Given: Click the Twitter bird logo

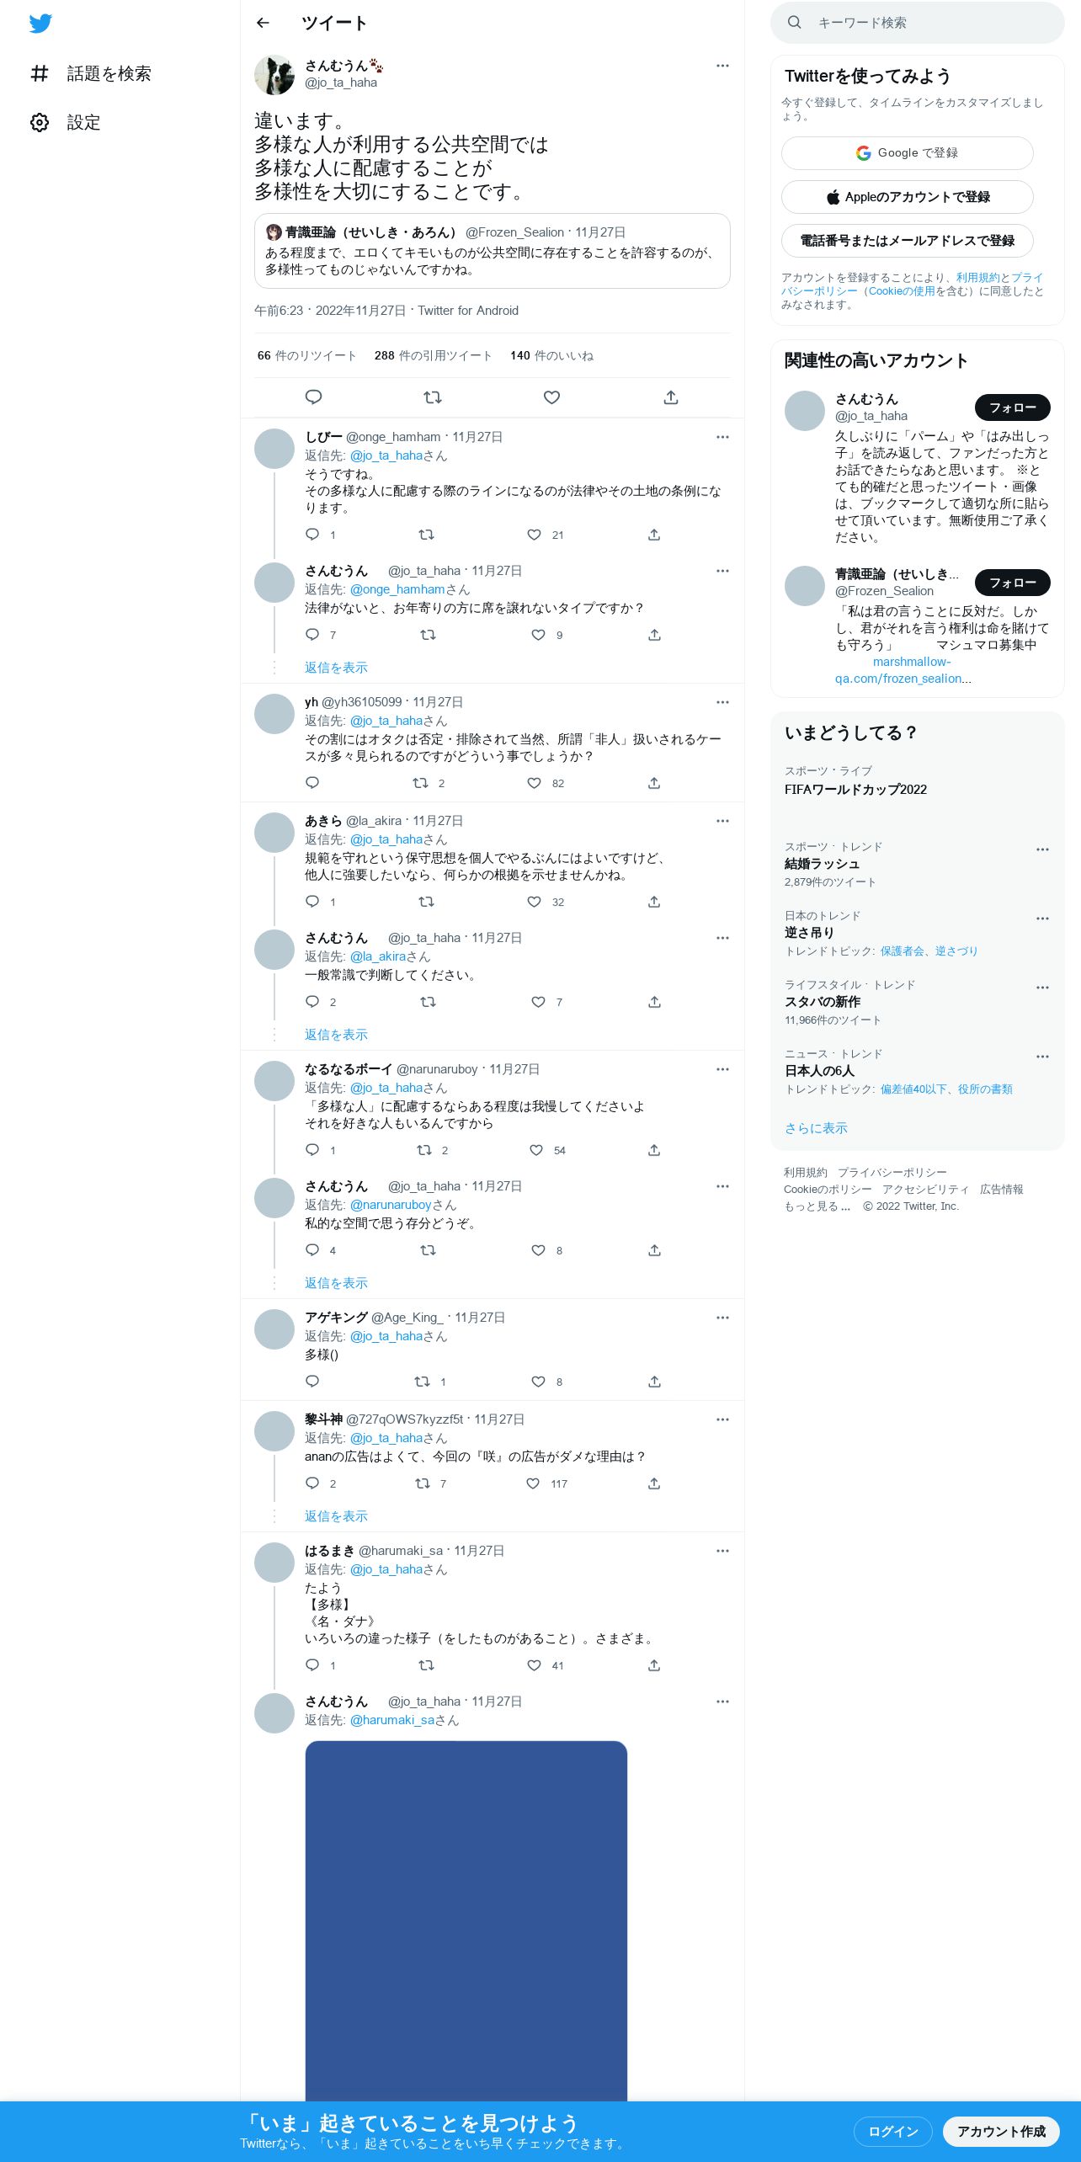Looking at the screenshot, I should click(x=40, y=24).
